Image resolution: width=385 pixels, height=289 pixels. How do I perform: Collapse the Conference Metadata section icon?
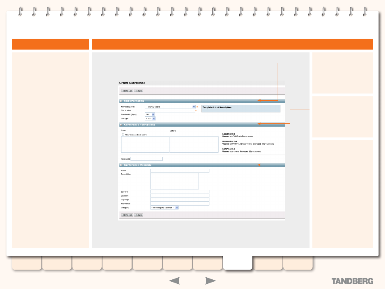click(121, 165)
